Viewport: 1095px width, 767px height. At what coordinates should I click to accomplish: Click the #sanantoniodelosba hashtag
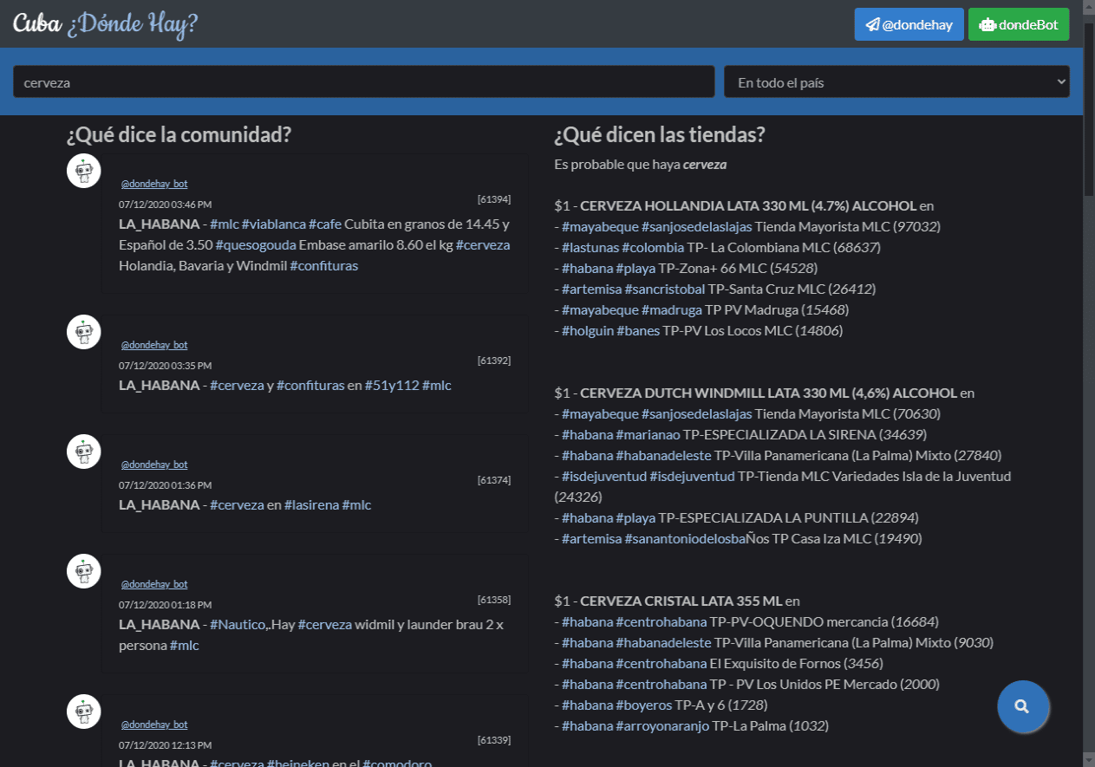[685, 539]
